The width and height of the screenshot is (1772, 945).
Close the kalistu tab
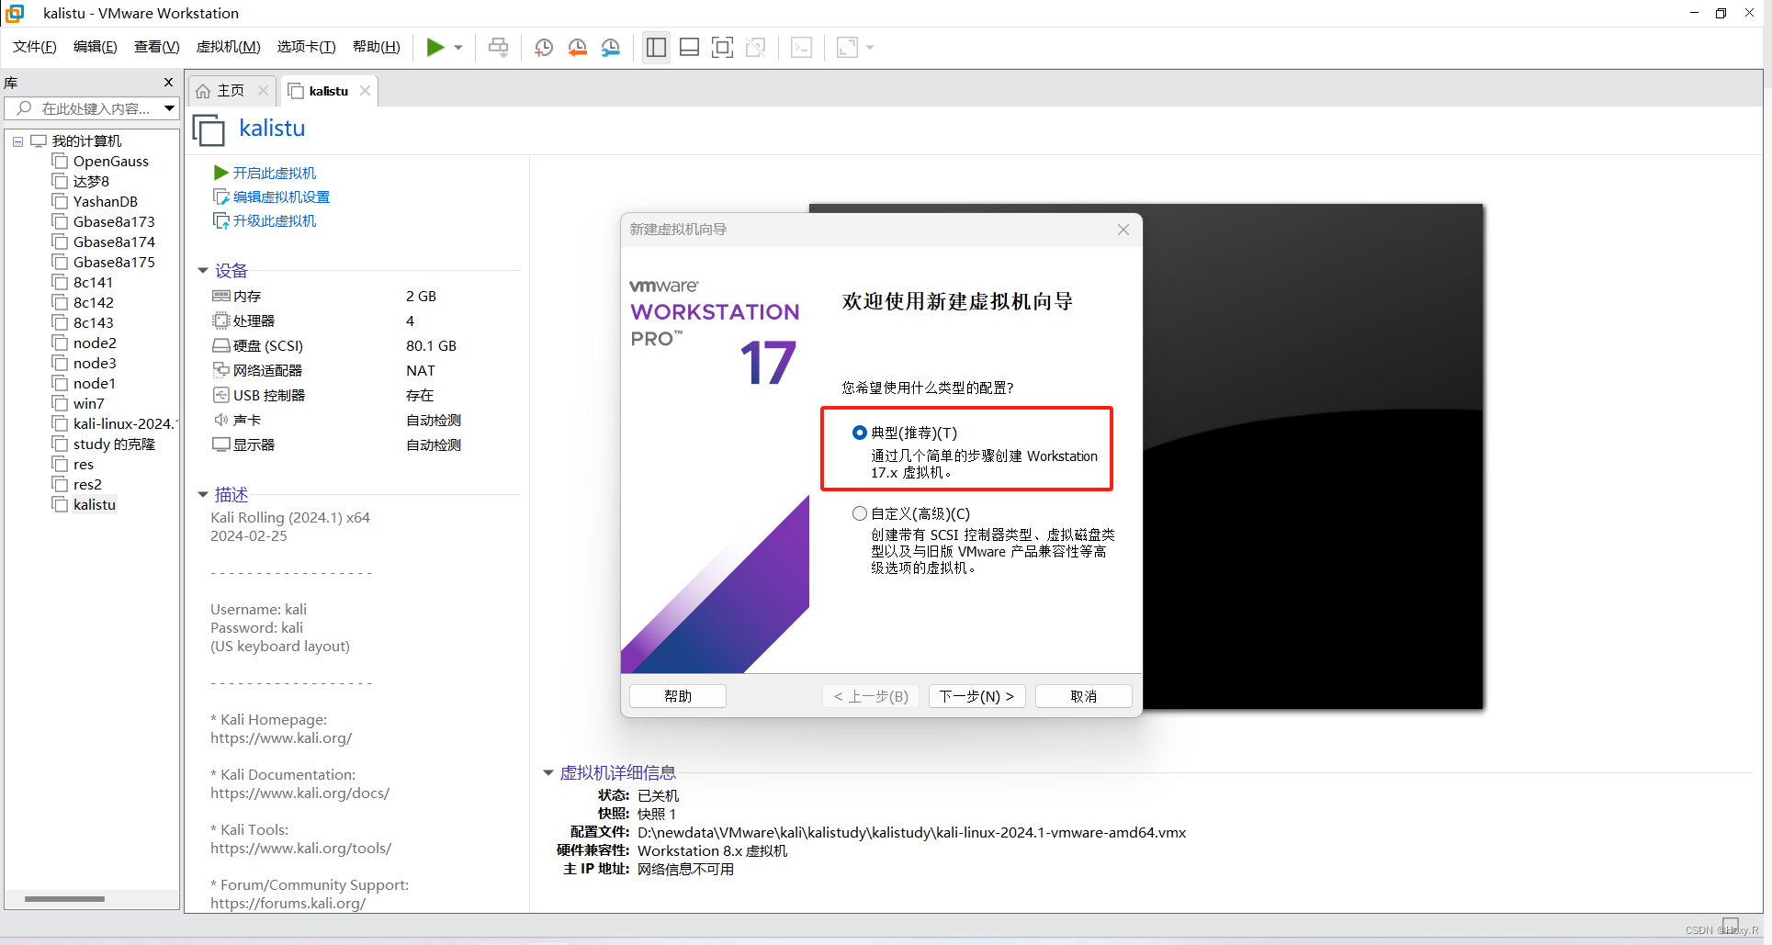pyautogui.click(x=365, y=90)
